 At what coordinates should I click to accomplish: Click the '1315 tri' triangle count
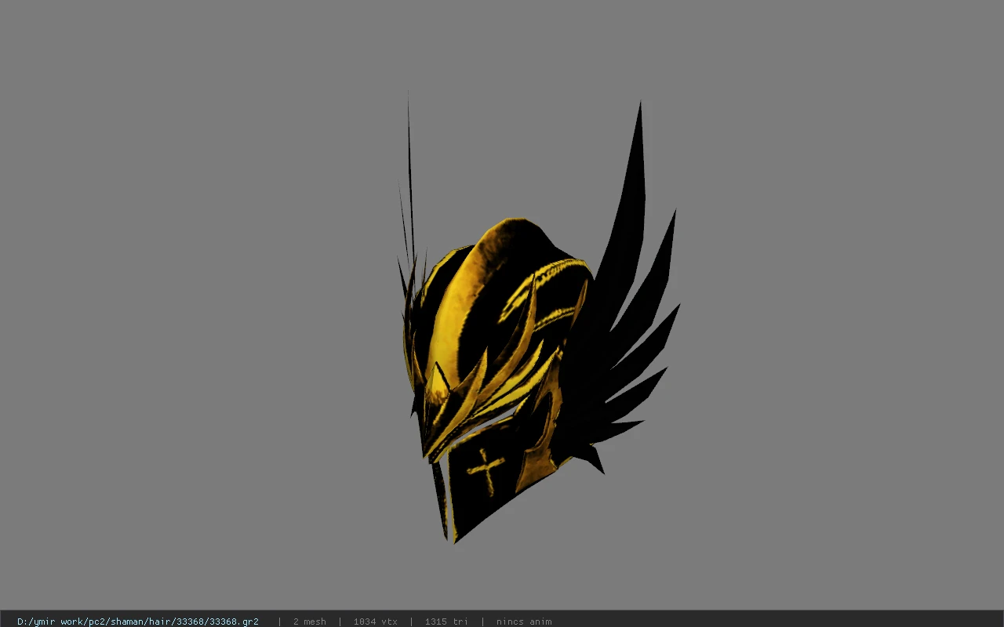[446, 622]
